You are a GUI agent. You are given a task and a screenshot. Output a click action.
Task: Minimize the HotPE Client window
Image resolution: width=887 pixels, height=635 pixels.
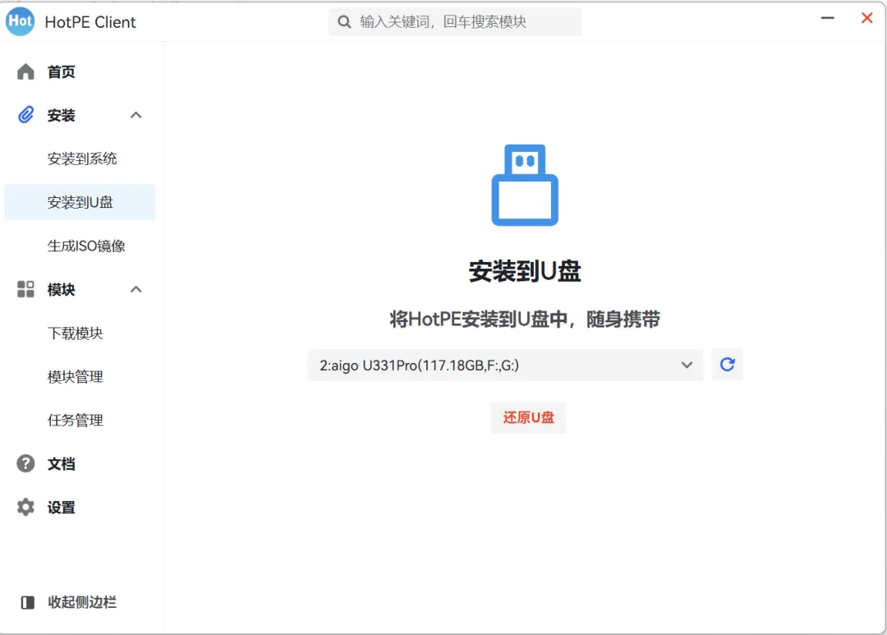coord(828,18)
